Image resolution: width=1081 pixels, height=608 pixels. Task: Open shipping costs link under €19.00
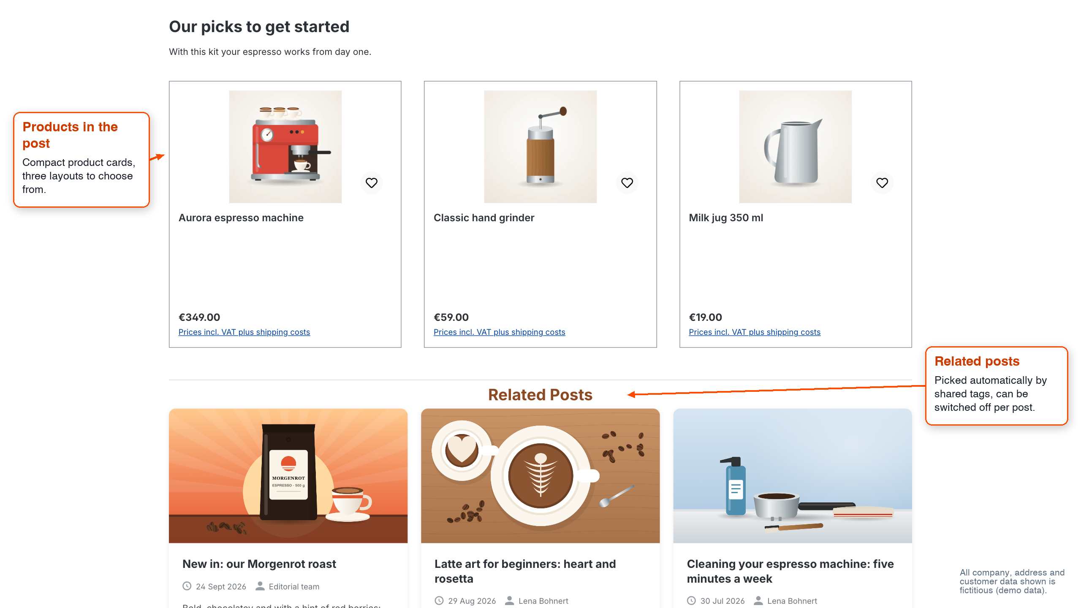click(x=755, y=332)
